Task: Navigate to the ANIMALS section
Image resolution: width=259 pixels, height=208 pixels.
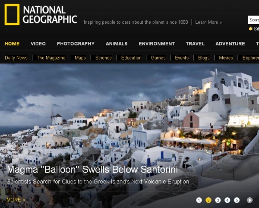Action: [117, 44]
